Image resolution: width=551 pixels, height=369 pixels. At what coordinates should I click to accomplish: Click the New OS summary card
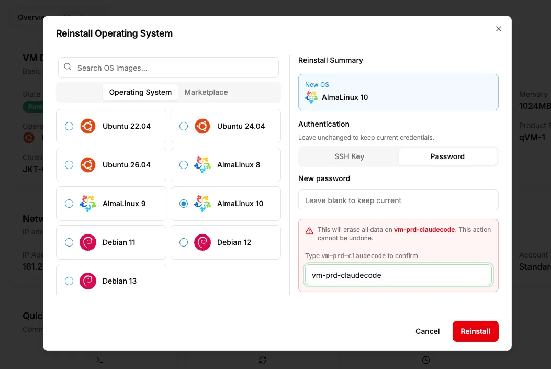[398, 92]
